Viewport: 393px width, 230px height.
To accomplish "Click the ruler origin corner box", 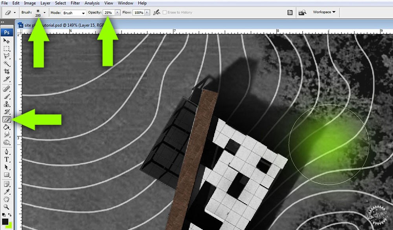I will pos(19,32).
